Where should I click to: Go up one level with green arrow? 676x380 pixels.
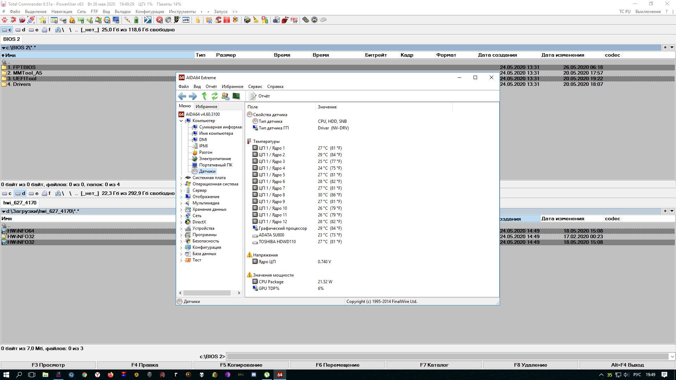pyautogui.click(x=204, y=96)
